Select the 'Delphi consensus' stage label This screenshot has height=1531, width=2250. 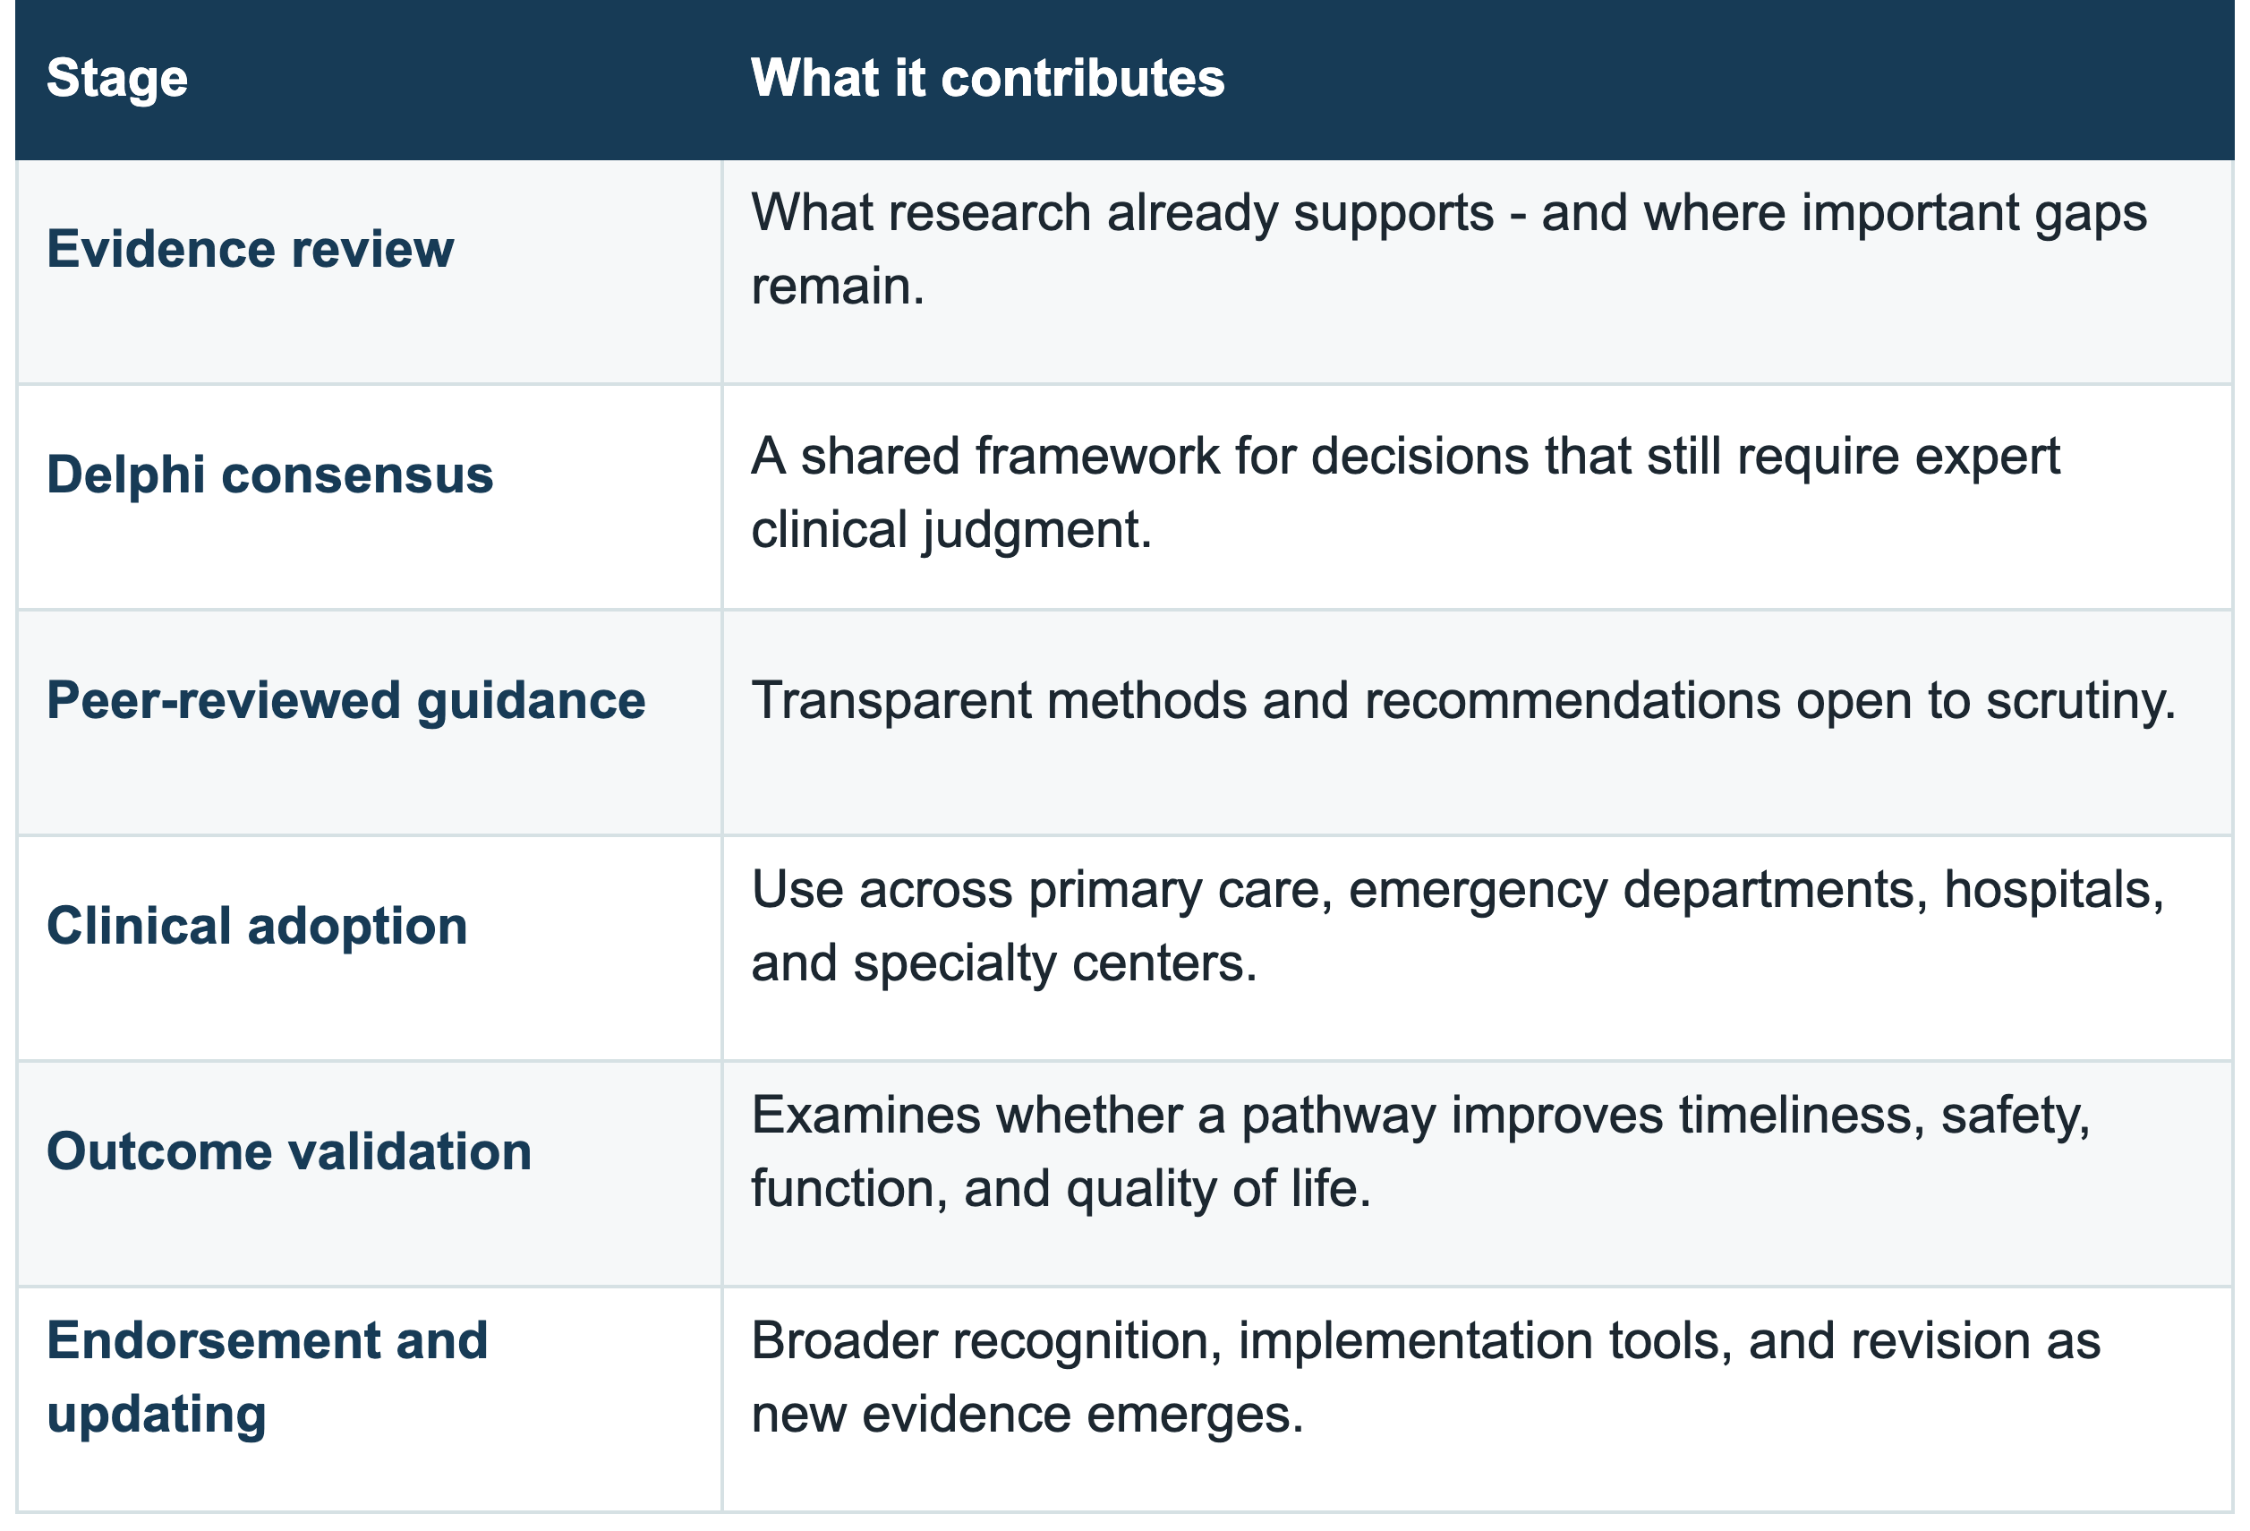coord(270,475)
